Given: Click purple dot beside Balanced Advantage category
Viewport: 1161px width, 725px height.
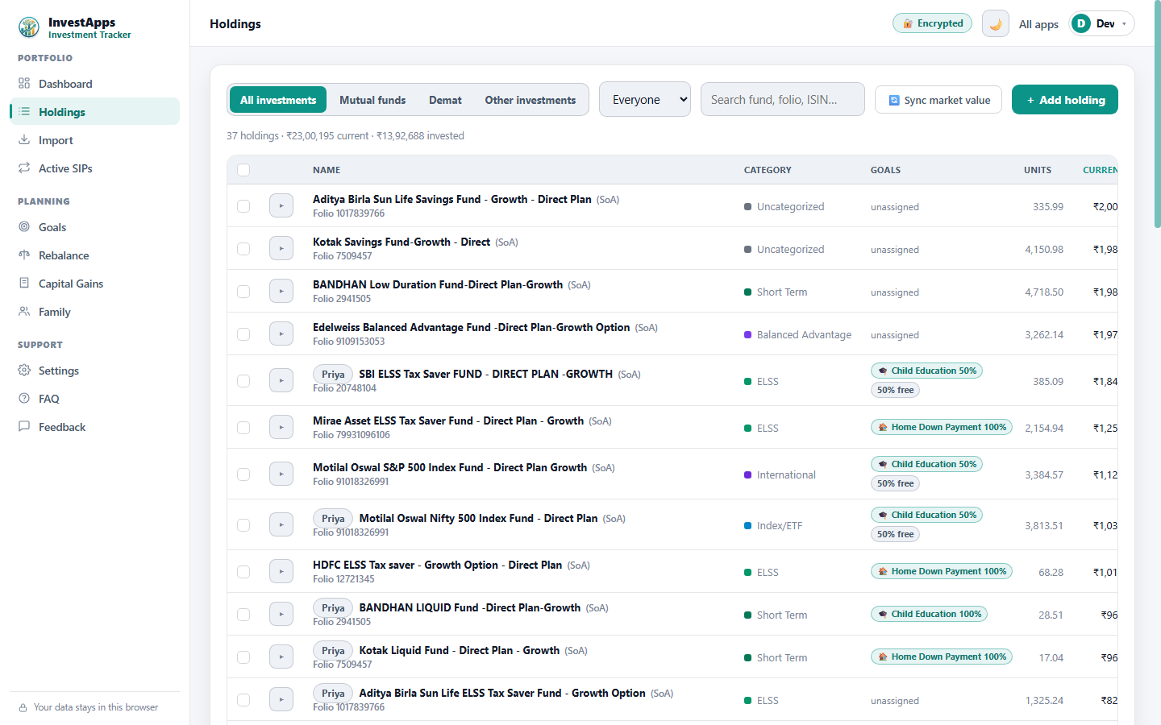Looking at the screenshot, I should click(748, 334).
